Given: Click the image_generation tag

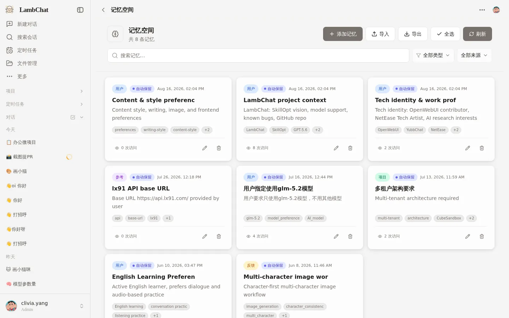Looking at the screenshot, I should click(x=262, y=307).
